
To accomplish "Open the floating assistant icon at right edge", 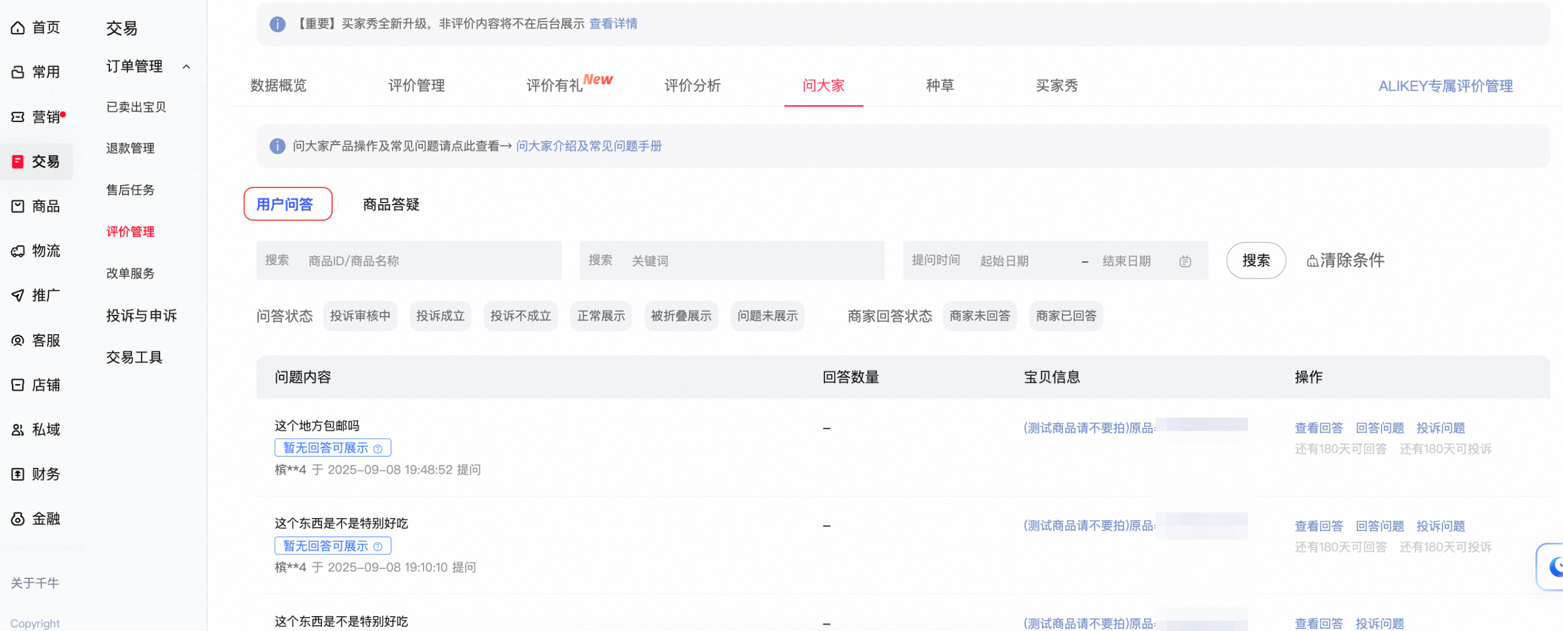I will 1552,566.
